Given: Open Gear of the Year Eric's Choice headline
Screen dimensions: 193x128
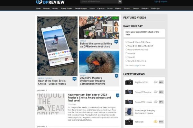Looking at the screenshot, I should pos(52,82).
